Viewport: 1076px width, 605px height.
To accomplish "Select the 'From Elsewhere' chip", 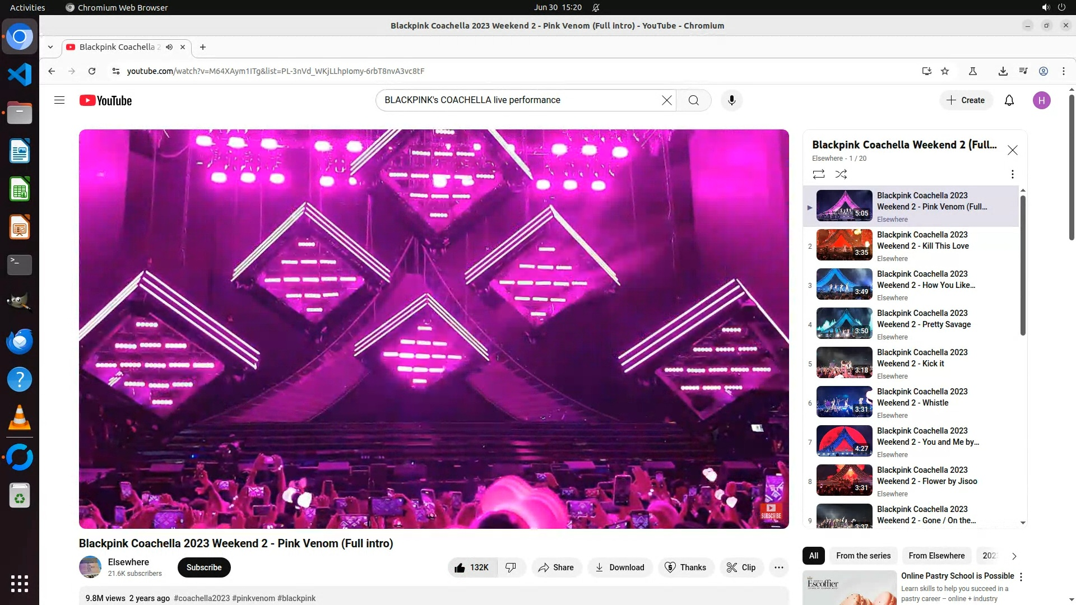I will (x=936, y=556).
